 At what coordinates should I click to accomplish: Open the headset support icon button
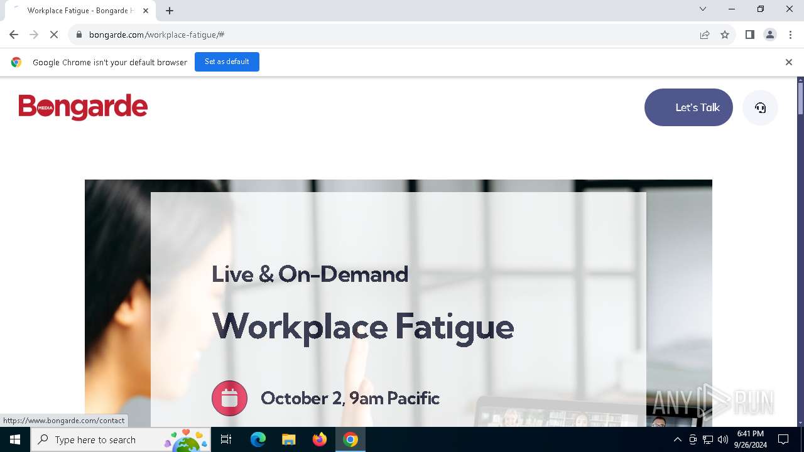[760, 107]
